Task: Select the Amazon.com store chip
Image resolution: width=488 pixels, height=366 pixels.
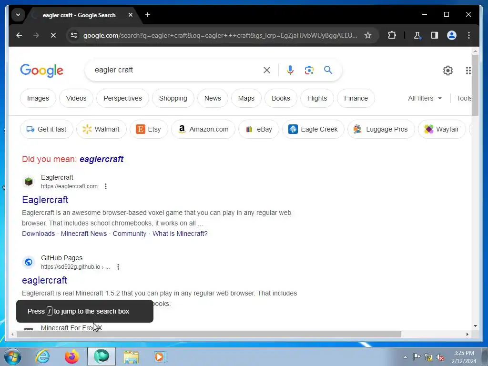Action: coord(203,129)
